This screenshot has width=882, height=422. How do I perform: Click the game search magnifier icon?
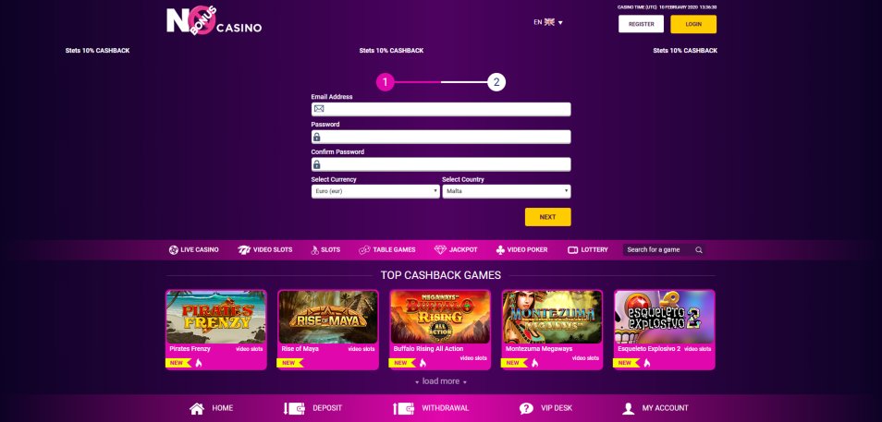[x=699, y=250]
